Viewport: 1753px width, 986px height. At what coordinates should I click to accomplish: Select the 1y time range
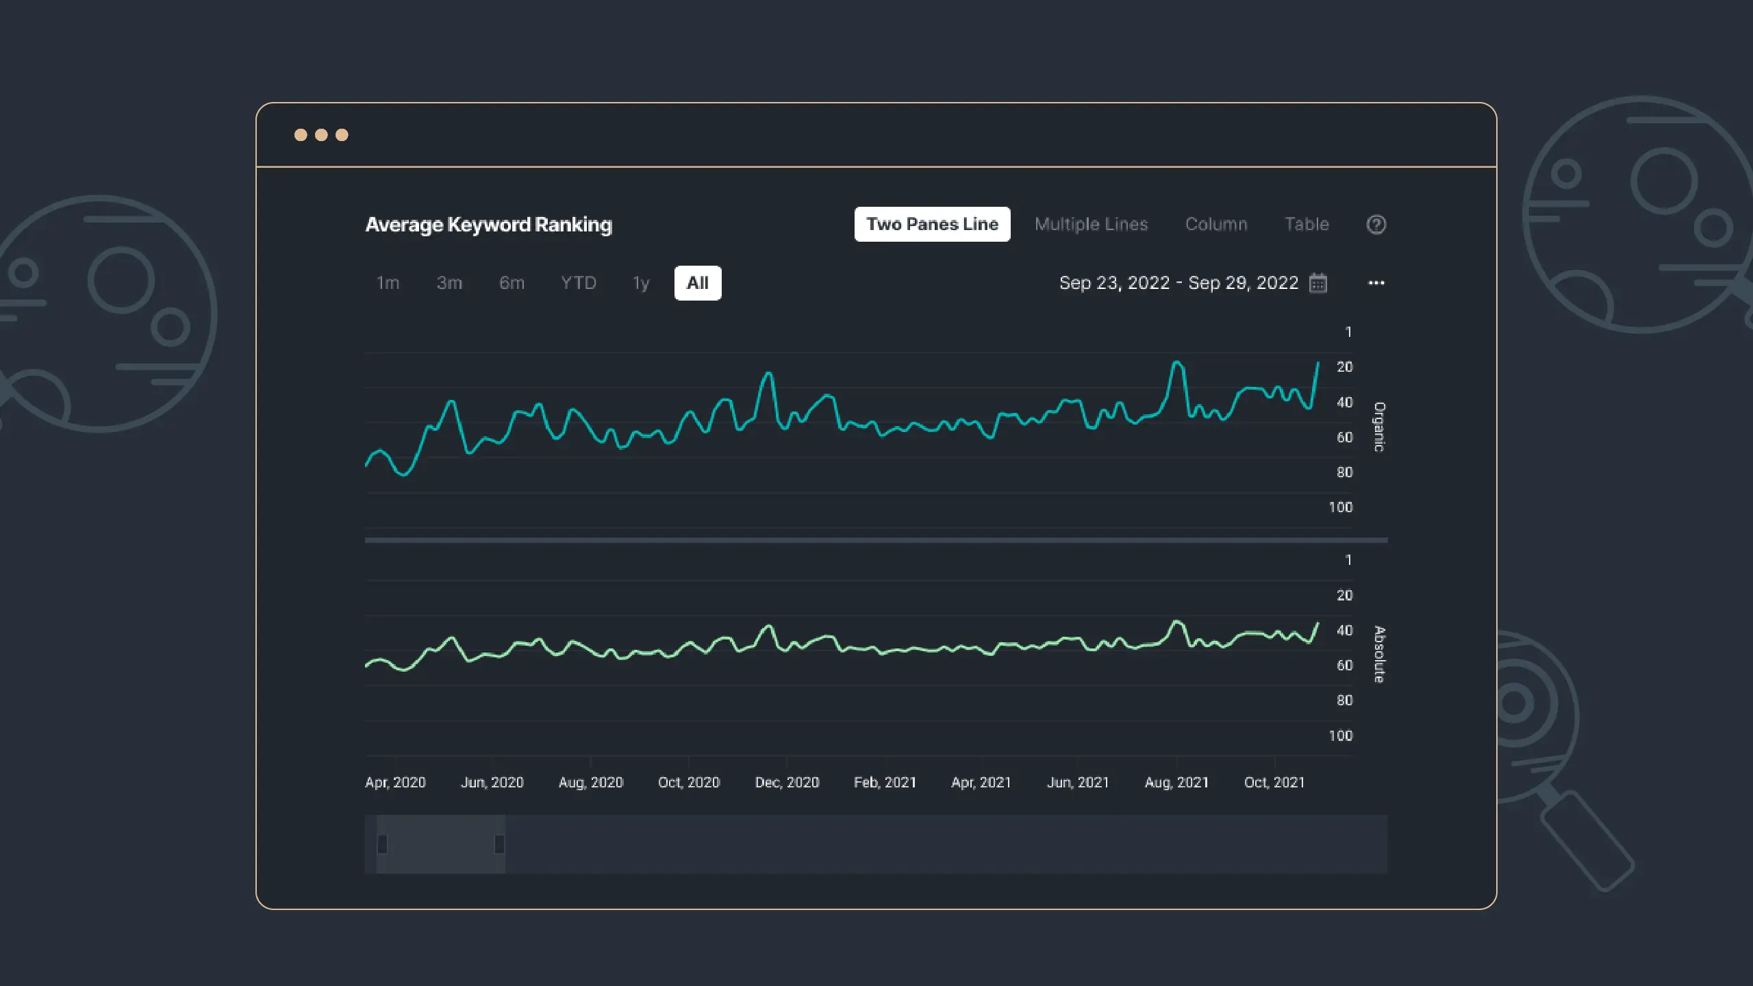[640, 283]
